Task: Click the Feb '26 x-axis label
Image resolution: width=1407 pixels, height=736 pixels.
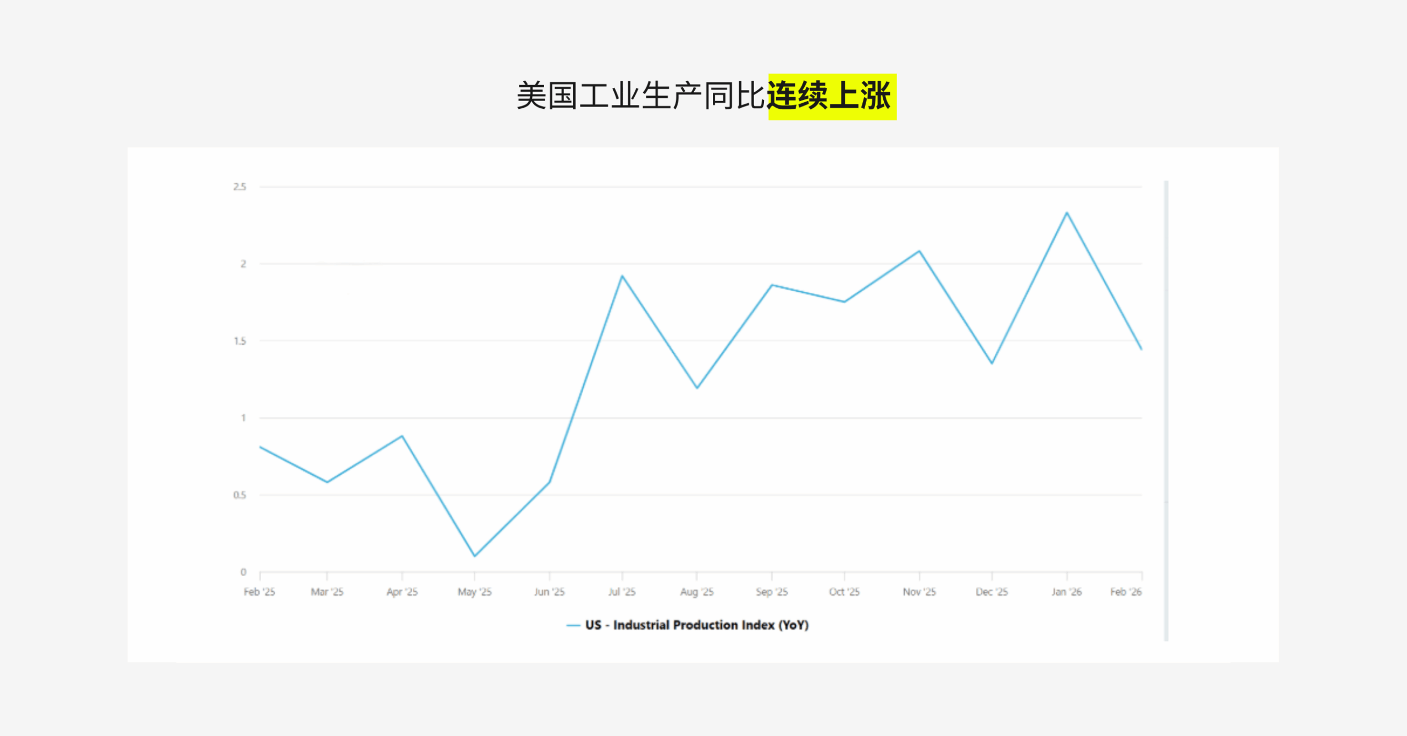Action: (1126, 592)
